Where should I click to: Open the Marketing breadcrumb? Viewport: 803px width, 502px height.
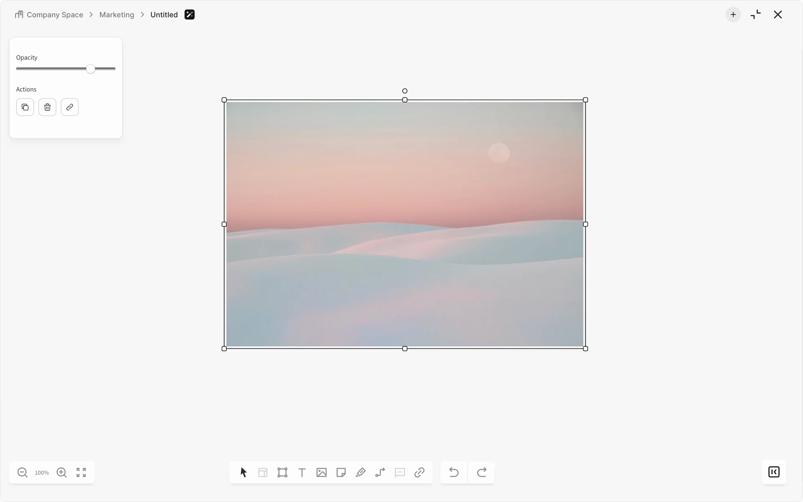117,15
